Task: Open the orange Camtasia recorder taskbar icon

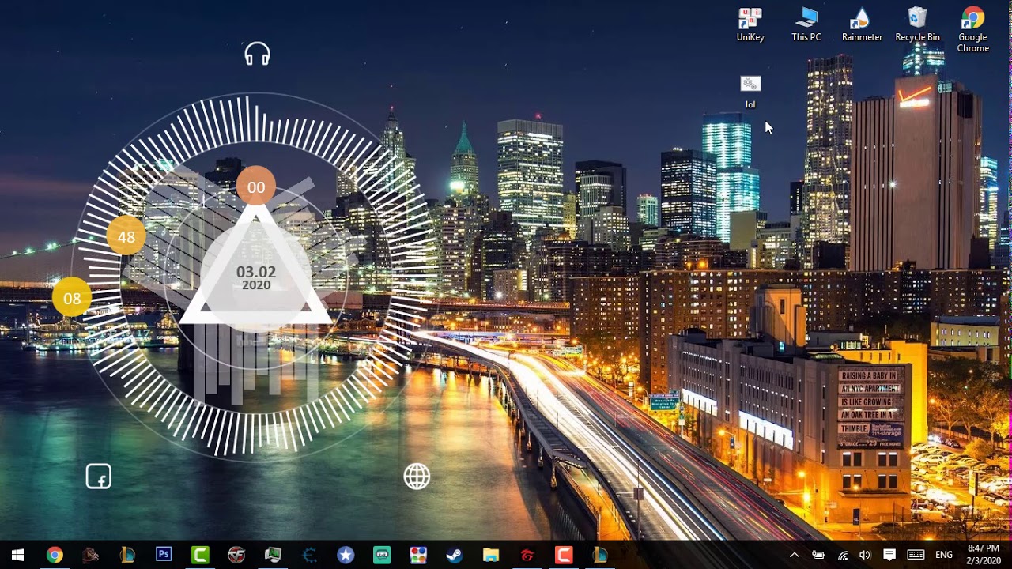Action: (564, 555)
